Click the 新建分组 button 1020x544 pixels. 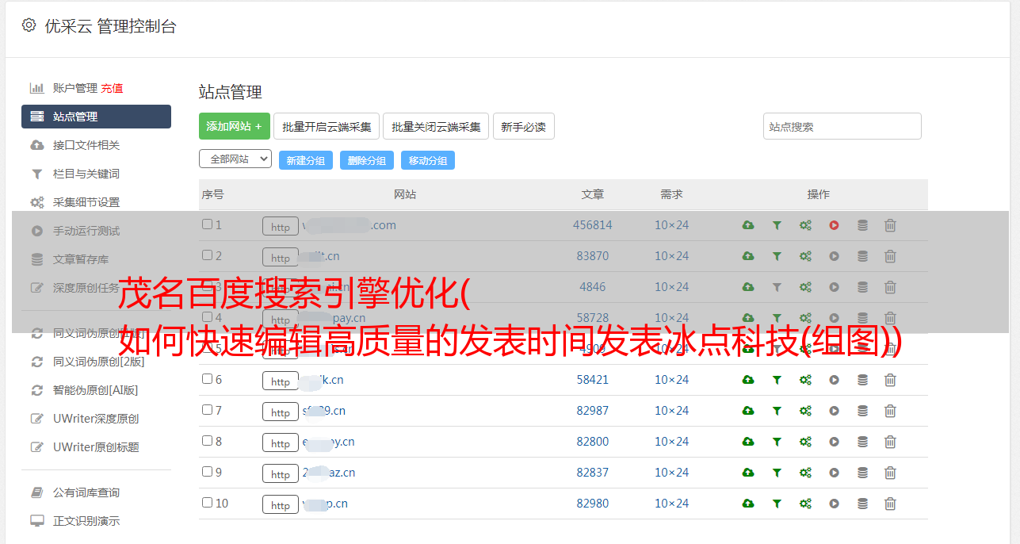click(305, 160)
